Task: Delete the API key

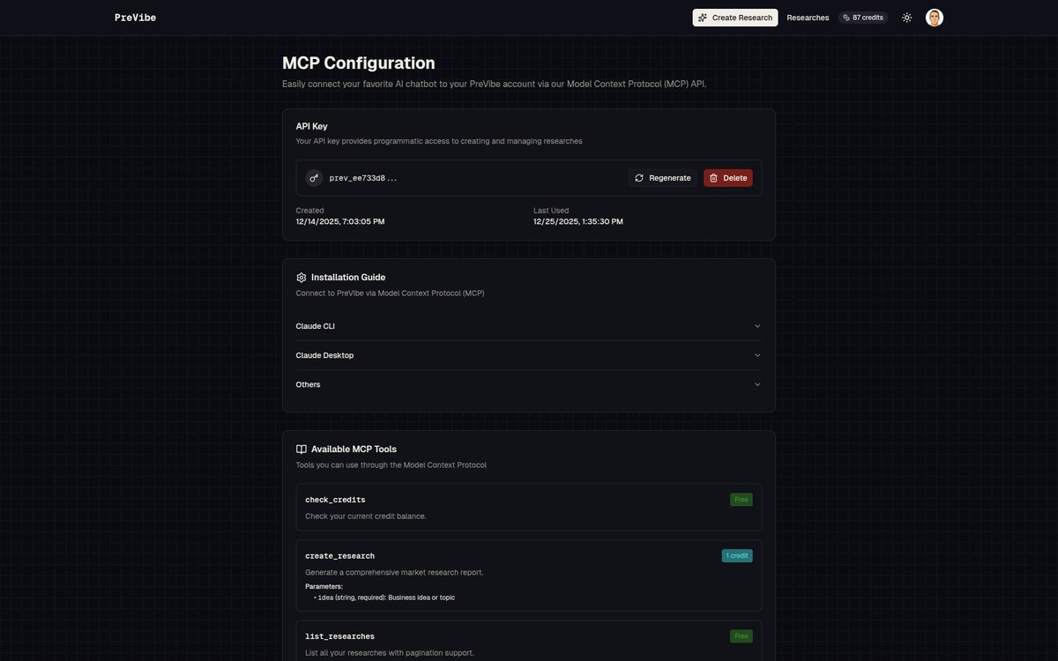Action: click(x=728, y=178)
